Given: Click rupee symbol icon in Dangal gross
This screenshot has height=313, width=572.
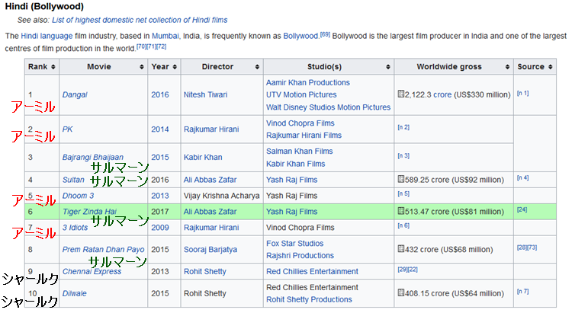Looking at the screenshot, I should click(x=401, y=94).
